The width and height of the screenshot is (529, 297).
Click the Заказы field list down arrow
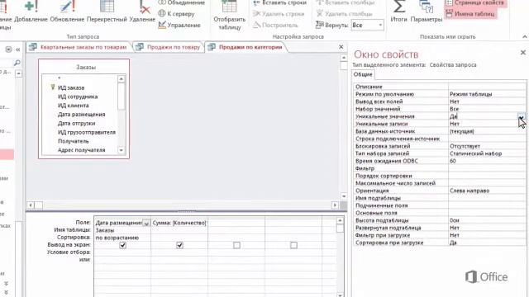tap(122, 150)
